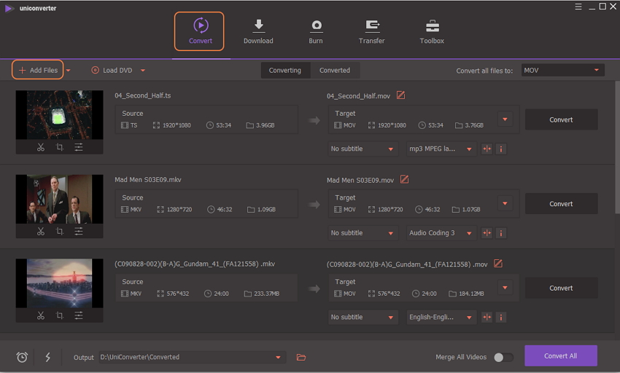This screenshot has height=373, width=620.
Task: Open the Transfer section
Action: pyautogui.click(x=372, y=31)
